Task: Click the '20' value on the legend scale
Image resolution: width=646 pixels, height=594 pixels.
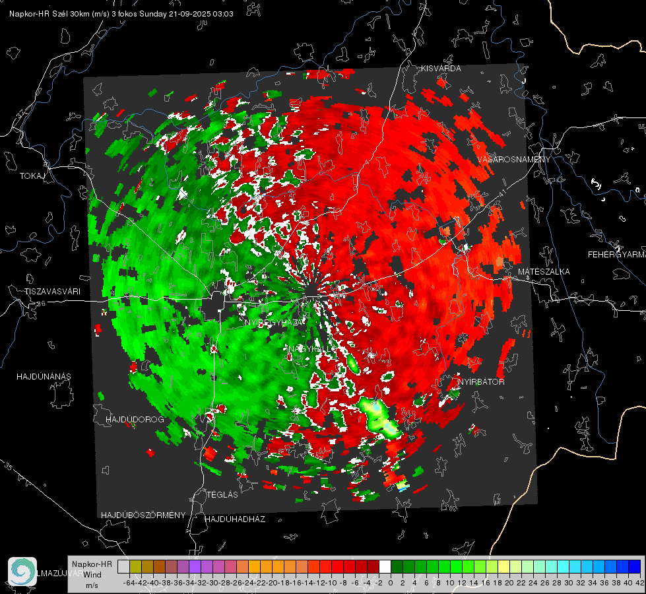Action: click(x=509, y=583)
